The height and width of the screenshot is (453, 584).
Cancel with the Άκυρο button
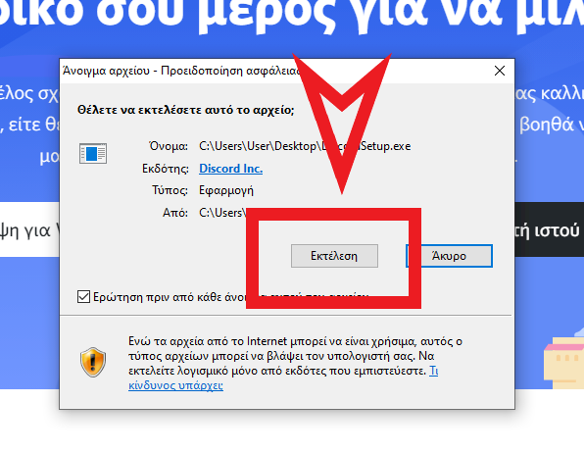449,256
